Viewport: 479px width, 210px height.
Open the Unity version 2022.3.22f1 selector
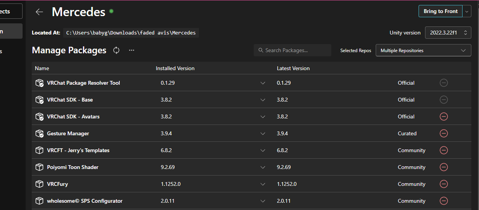pos(448,33)
